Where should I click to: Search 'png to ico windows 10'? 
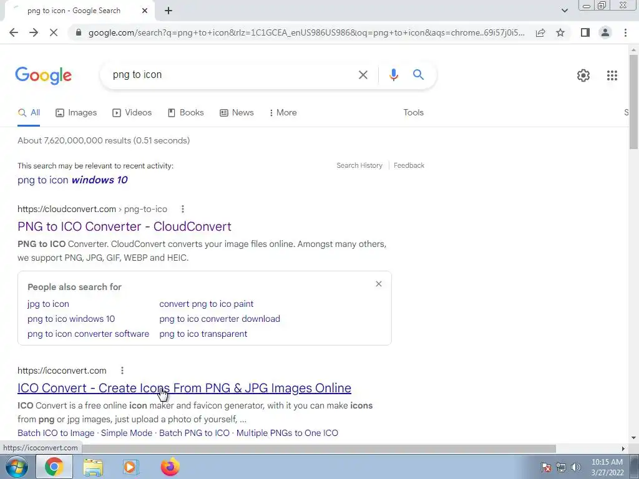(71, 319)
